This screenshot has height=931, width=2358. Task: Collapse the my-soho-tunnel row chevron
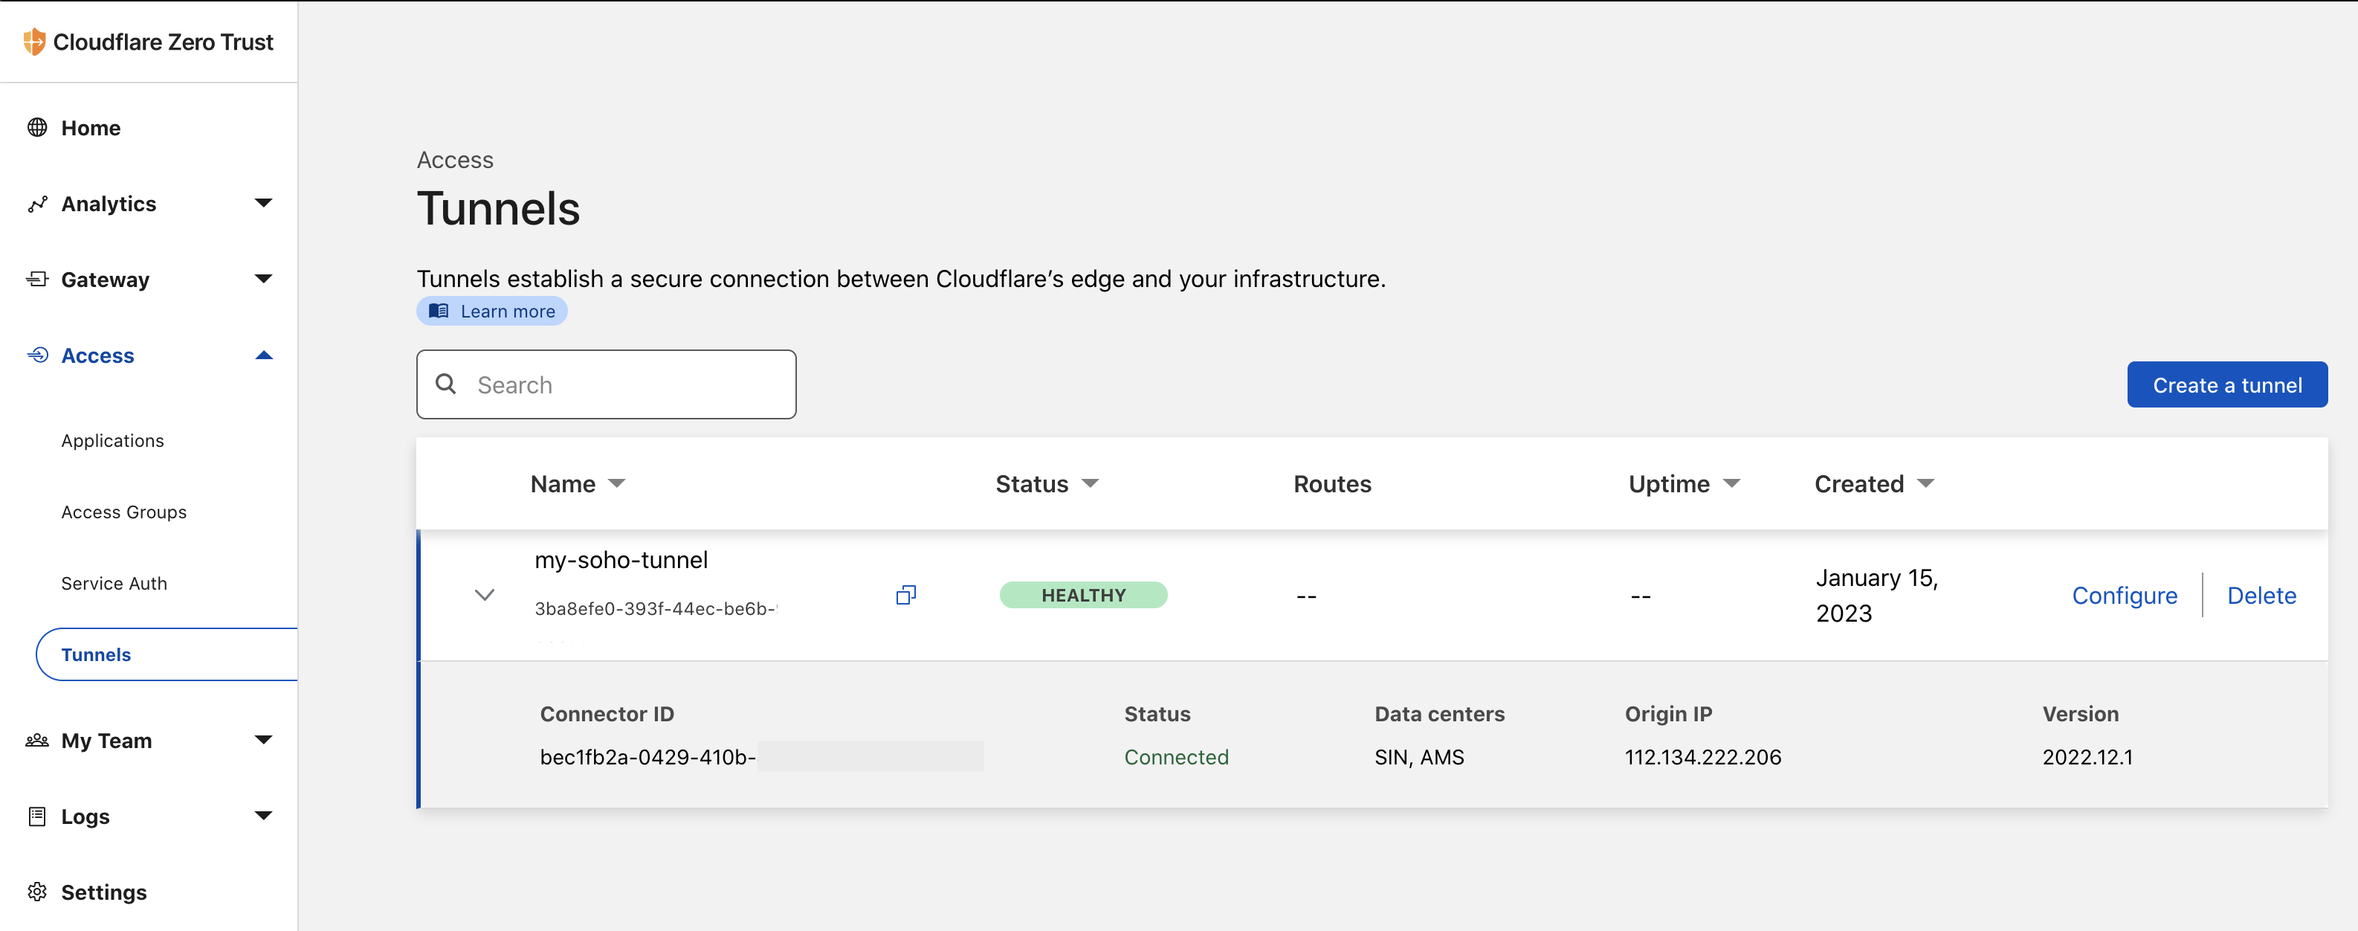coord(485,595)
